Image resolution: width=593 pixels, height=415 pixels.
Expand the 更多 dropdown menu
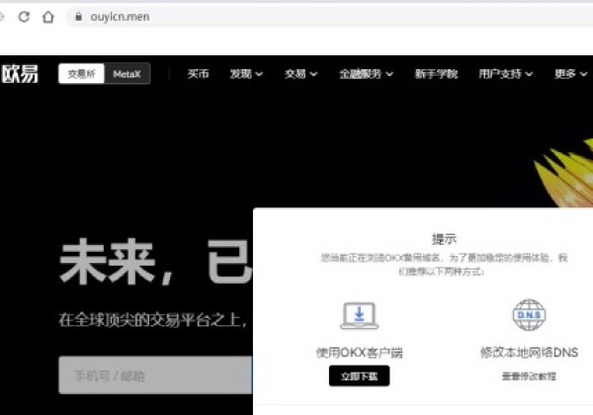[570, 74]
